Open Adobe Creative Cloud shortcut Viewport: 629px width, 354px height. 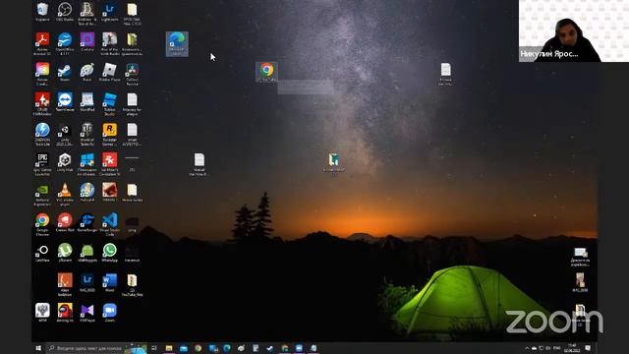point(42,74)
